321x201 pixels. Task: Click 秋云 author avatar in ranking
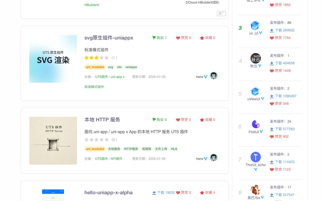pyautogui.click(x=256, y=58)
